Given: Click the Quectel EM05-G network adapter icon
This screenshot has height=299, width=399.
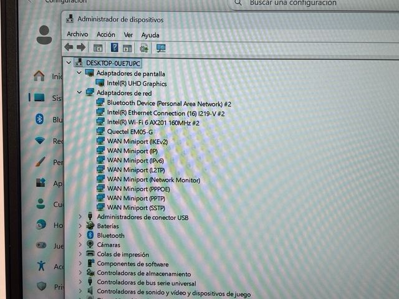Looking at the screenshot, I should tap(100, 131).
